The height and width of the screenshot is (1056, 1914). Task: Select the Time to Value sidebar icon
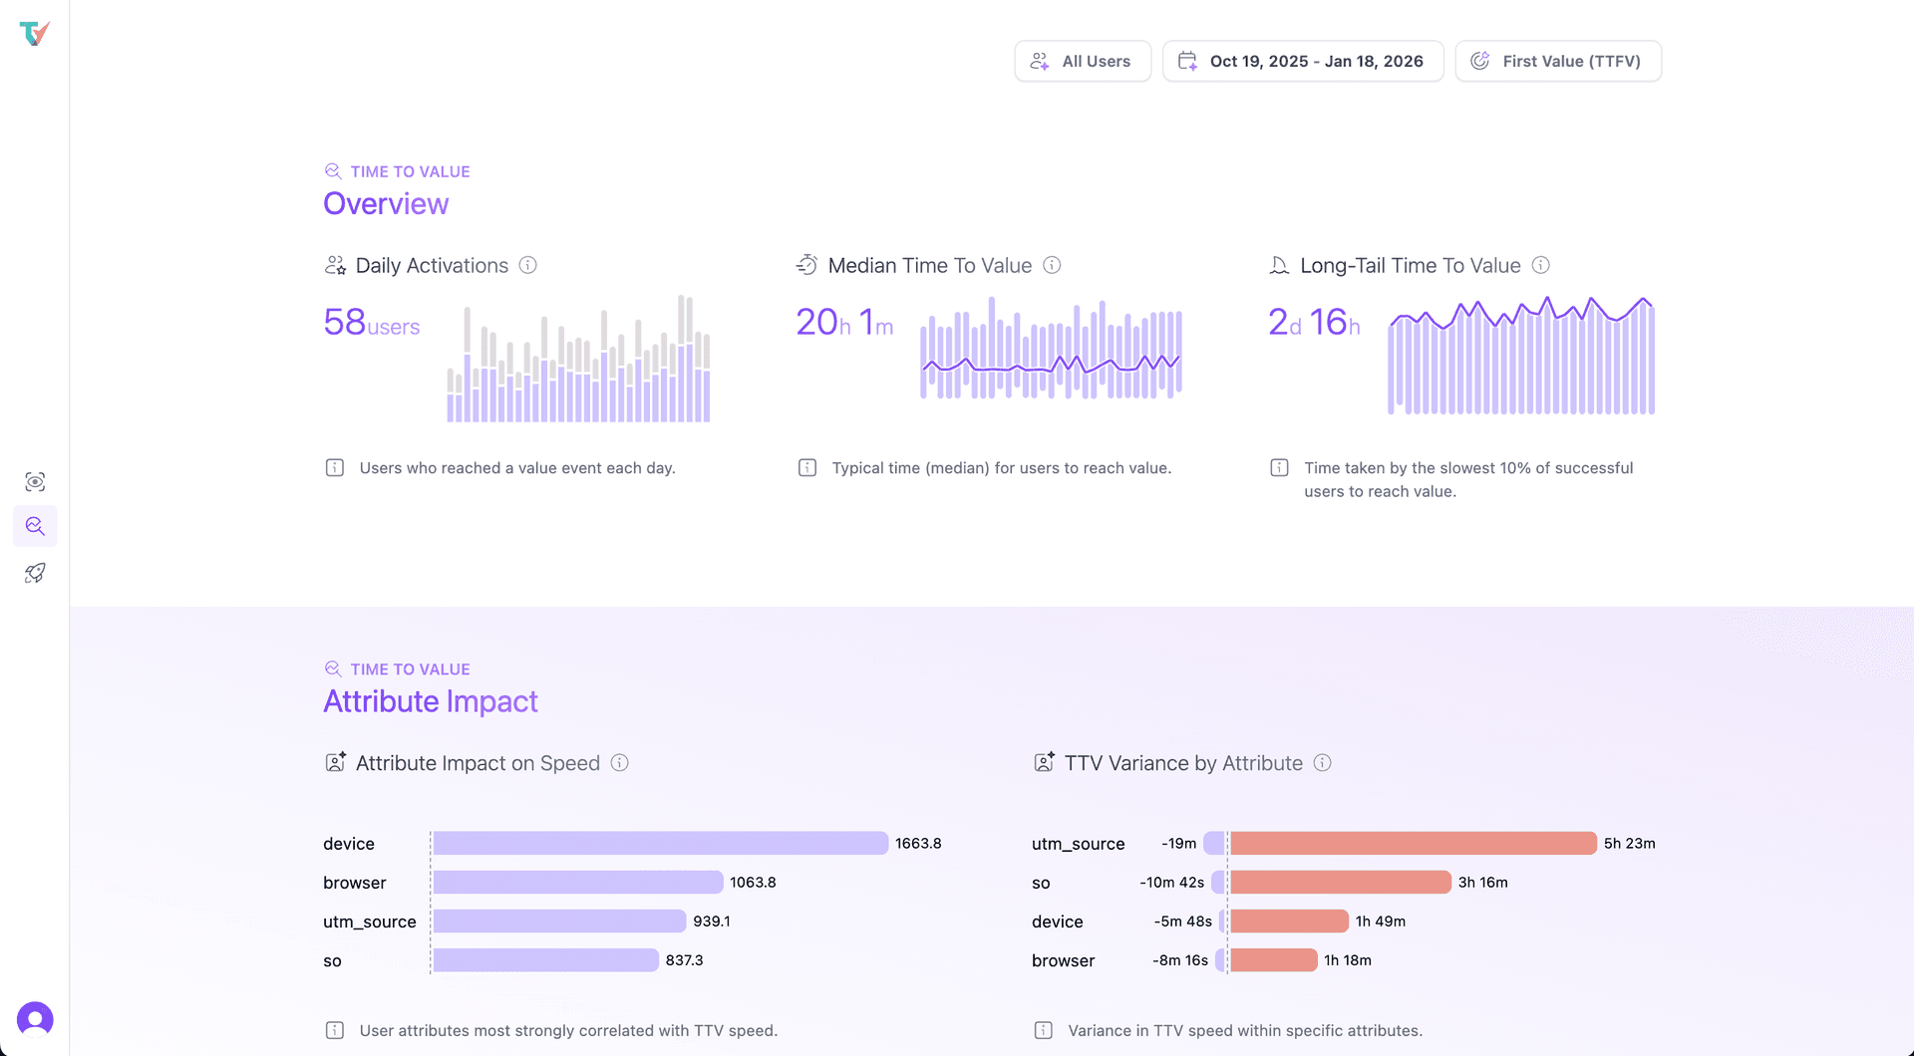[x=35, y=526]
